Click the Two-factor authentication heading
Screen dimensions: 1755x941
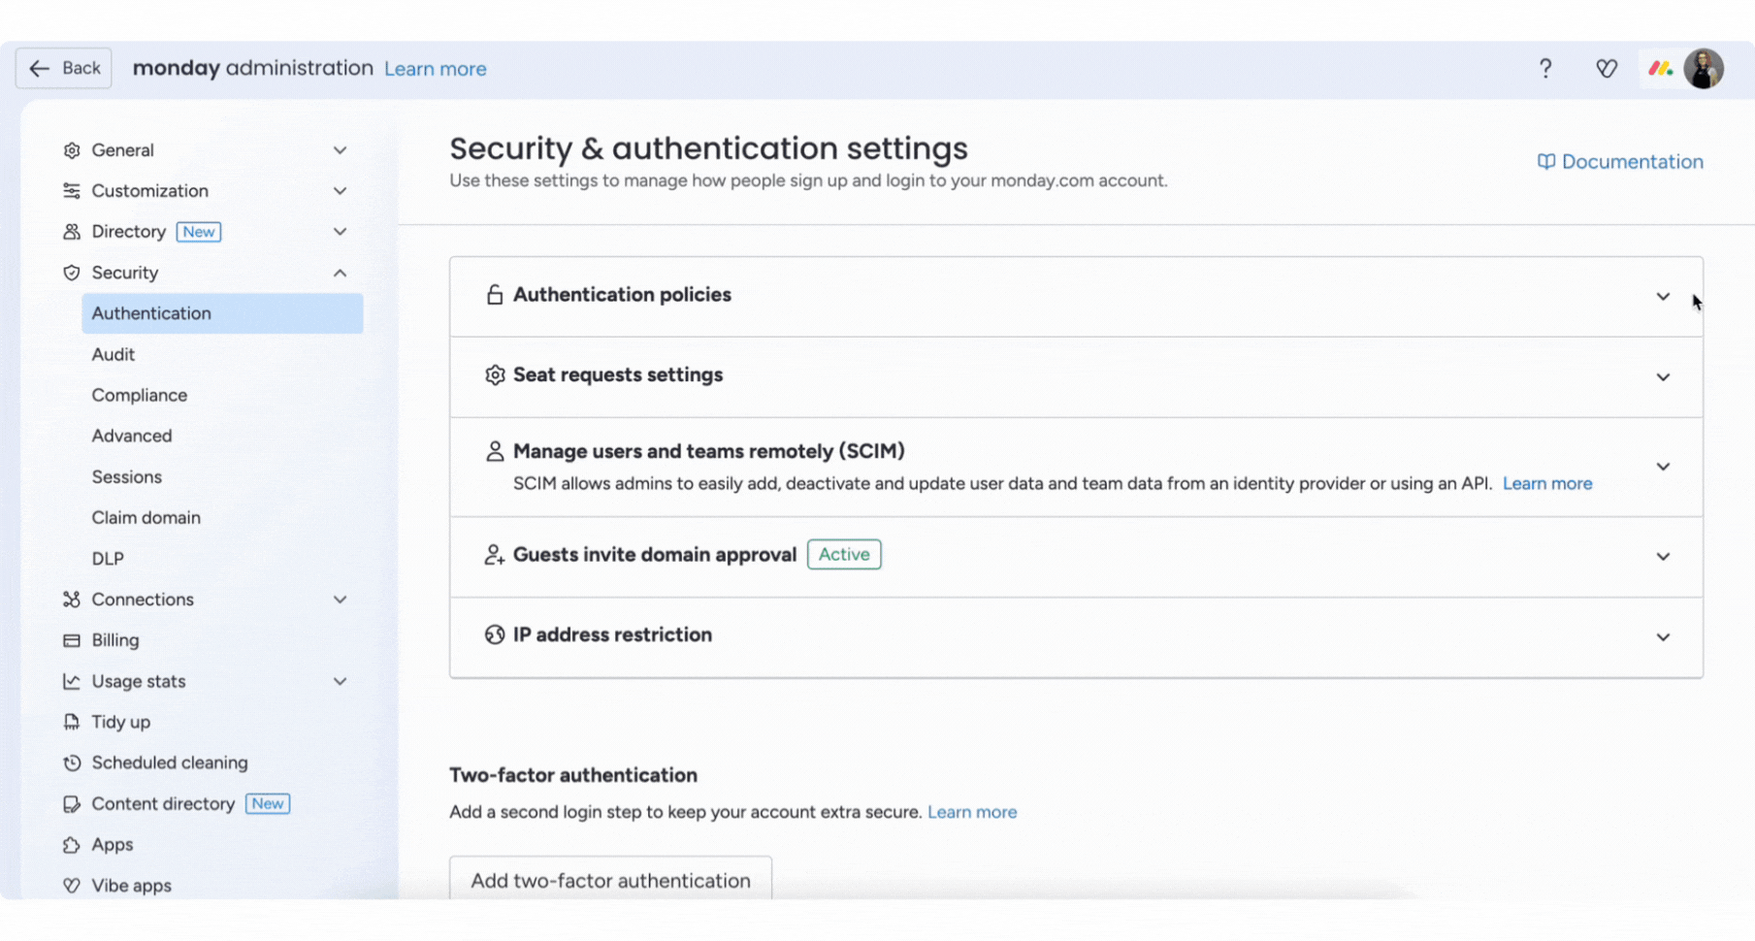coord(573,775)
